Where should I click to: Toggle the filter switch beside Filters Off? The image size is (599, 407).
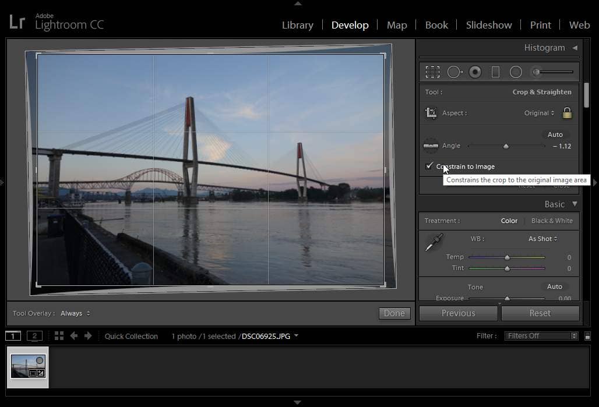587,336
